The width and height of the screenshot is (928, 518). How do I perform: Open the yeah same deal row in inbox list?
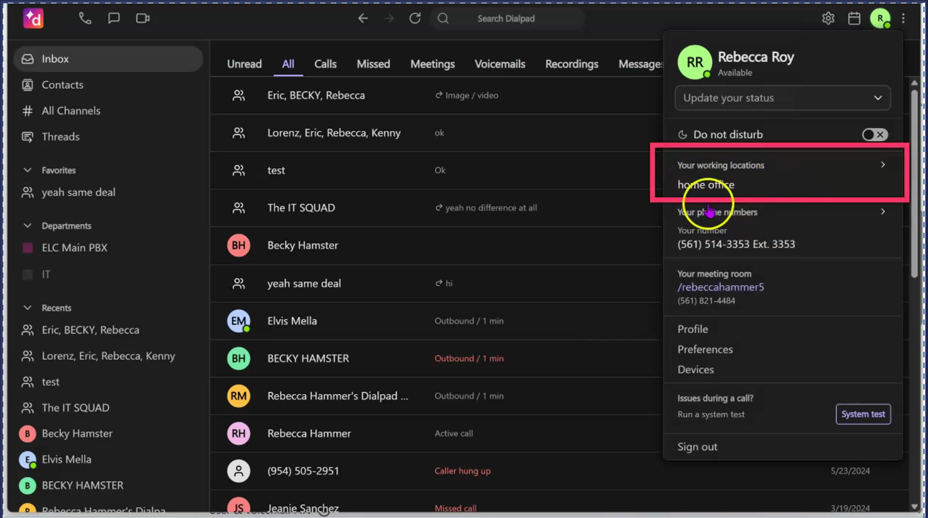click(437, 283)
